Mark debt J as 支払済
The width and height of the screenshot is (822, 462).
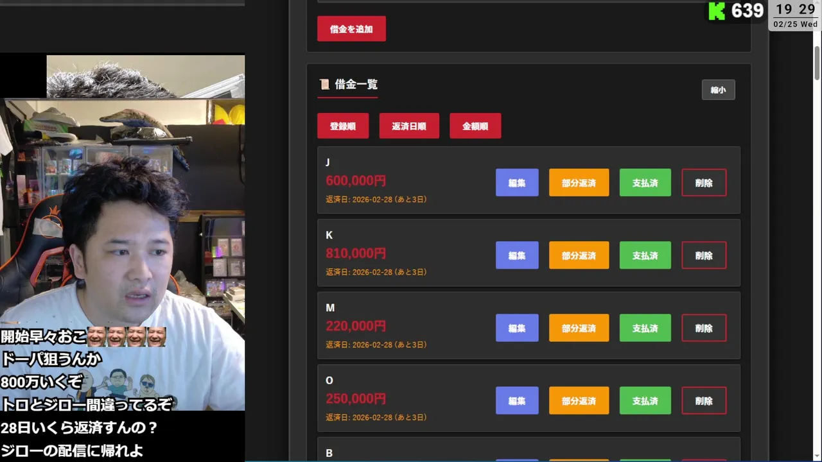[x=645, y=183]
